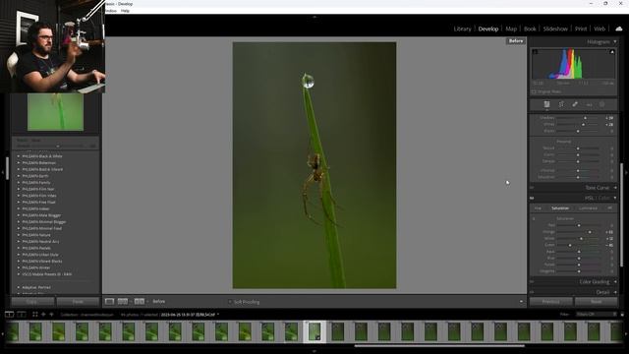Expand the PHLEARN Nature preset folder
The width and height of the screenshot is (629, 354).
[19, 235]
